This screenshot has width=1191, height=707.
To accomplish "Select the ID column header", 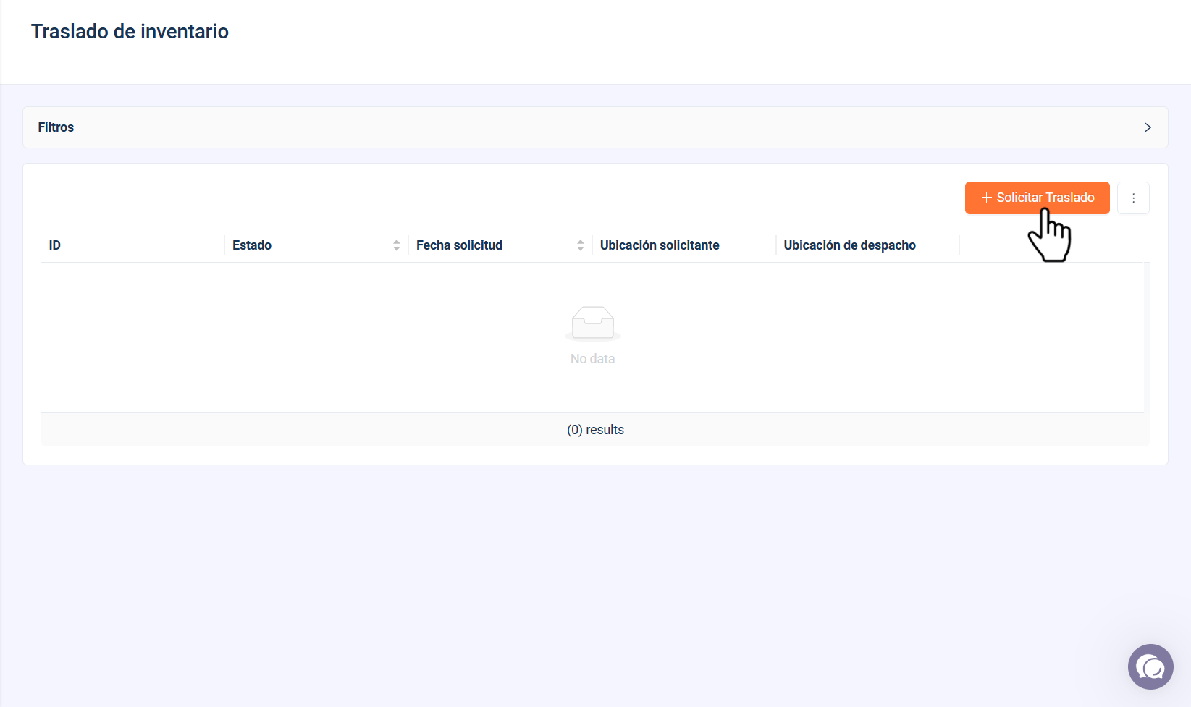I will [x=55, y=245].
